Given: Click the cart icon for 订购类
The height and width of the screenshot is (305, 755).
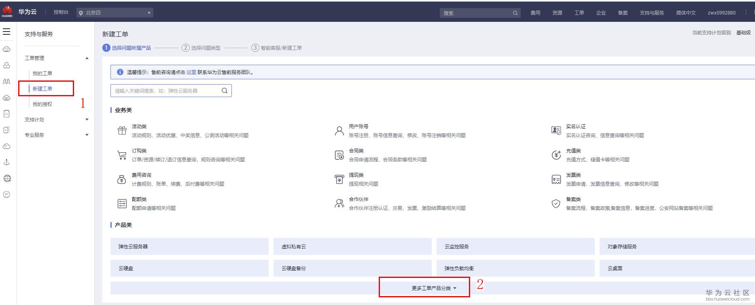Looking at the screenshot, I should click(122, 155).
